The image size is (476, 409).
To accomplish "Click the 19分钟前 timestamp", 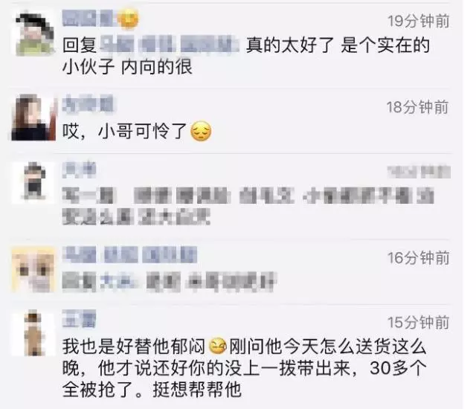I will 419,22.
